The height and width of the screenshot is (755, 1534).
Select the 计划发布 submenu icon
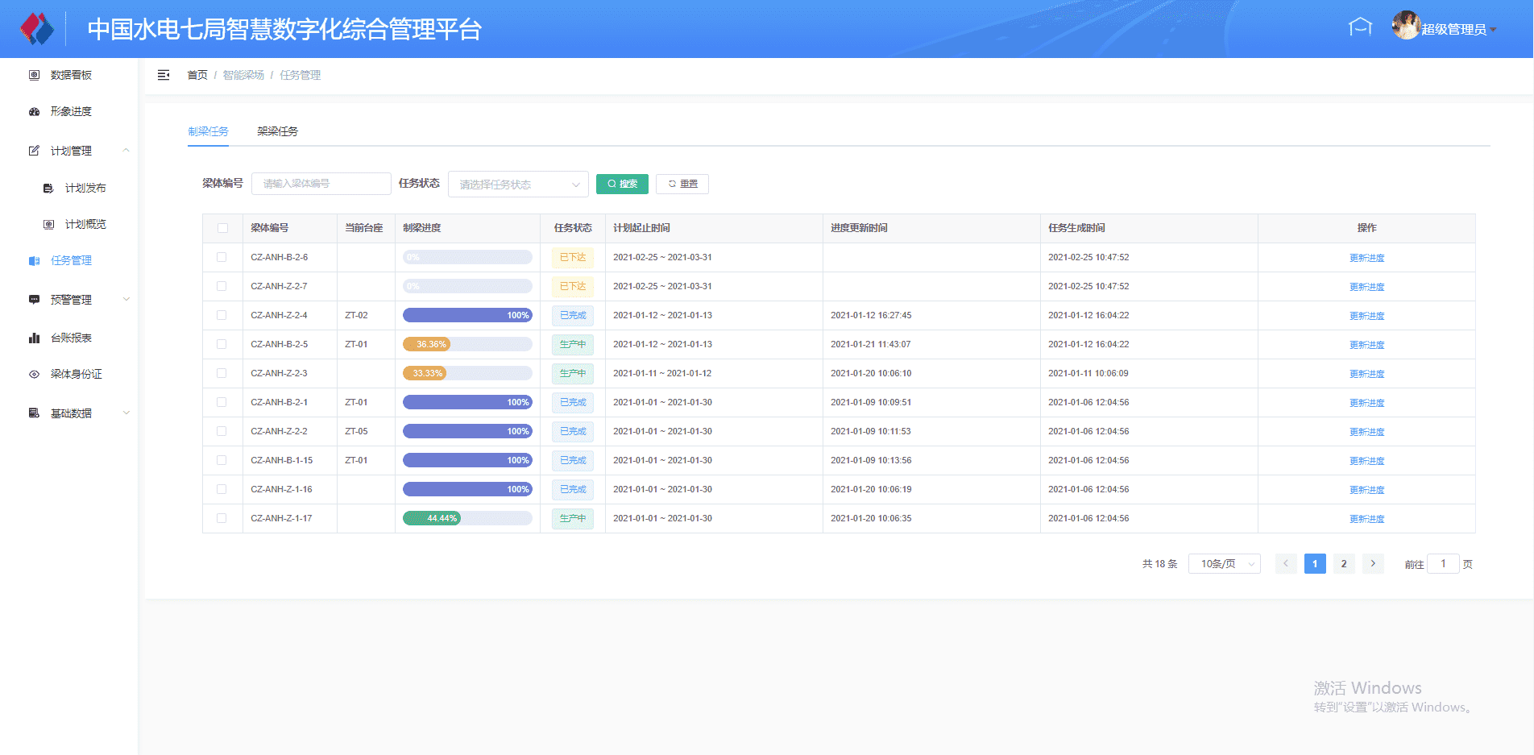point(48,188)
